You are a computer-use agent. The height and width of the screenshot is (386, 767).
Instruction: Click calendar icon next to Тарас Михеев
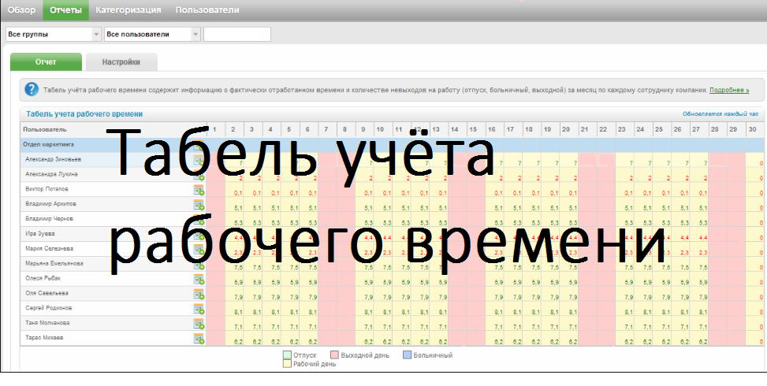[x=199, y=339]
